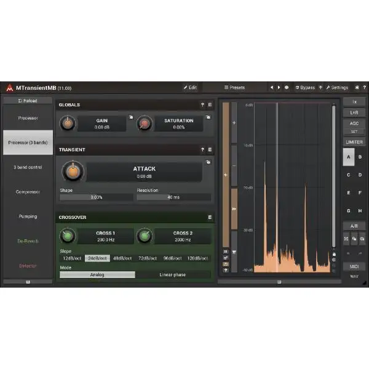This screenshot has height=369, width=369.
Task: Click the Cross 1 200.0 Hz value field
Action: coord(106,236)
